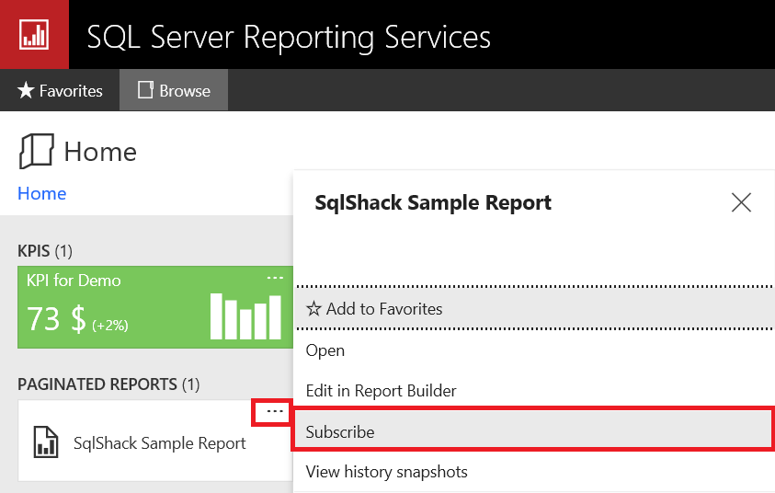Close the SqlShack Sample Report popup
The image size is (775, 493).
tap(741, 202)
